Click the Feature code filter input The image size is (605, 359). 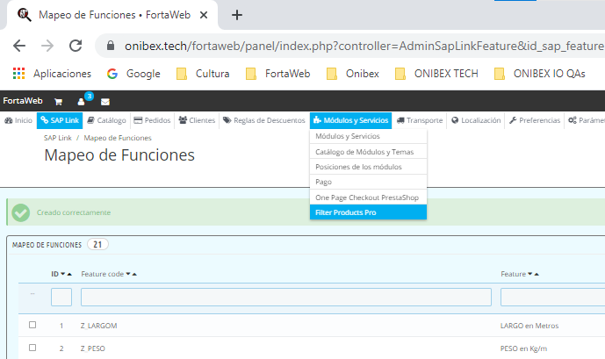coord(285,298)
